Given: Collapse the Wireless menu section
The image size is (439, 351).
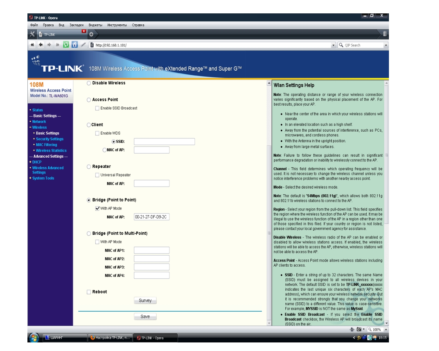Looking at the screenshot, I should (30, 128).
